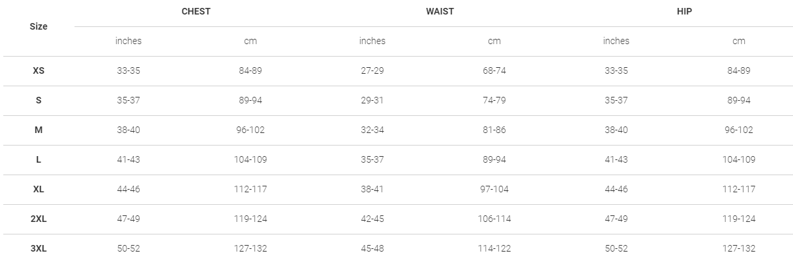This screenshot has height=272, width=793.
Task: Select the M size row label
Action: coord(39,130)
